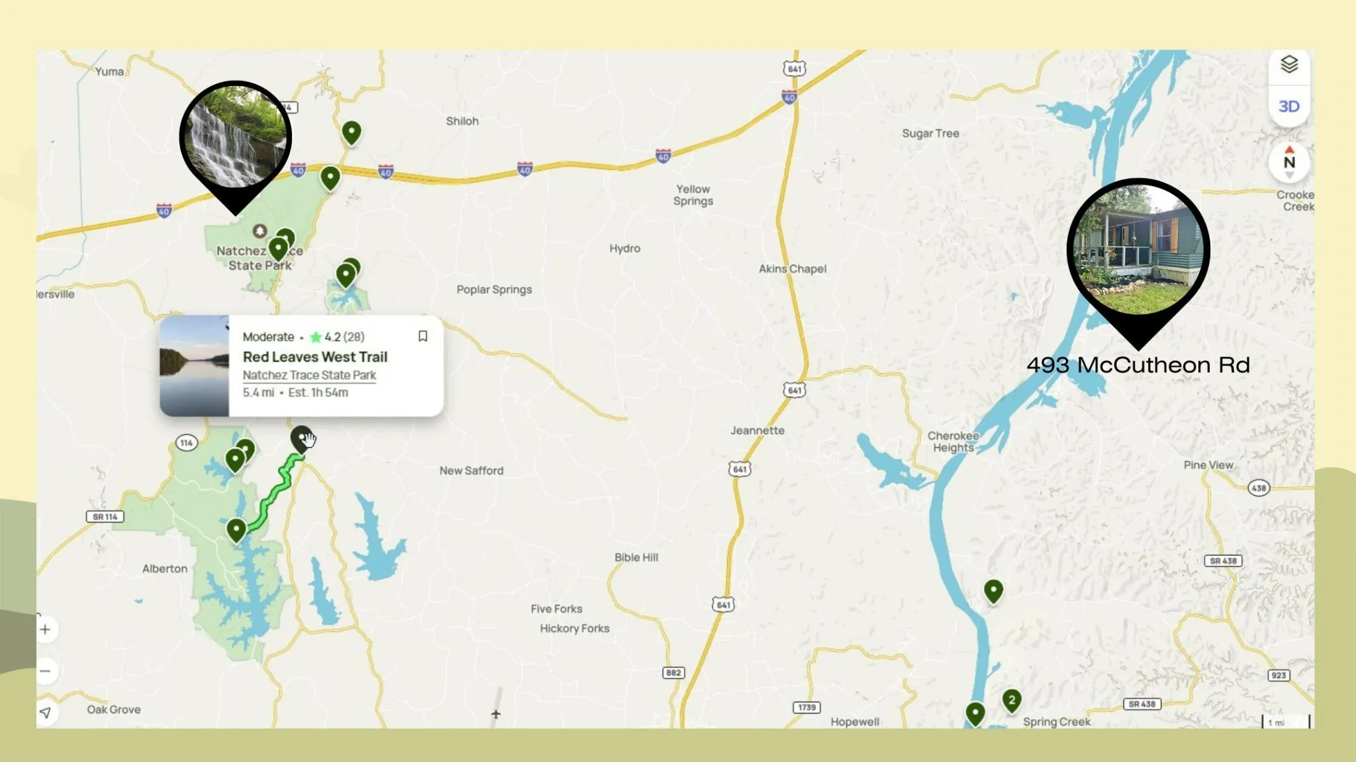Click the Five Forks label

(x=556, y=609)
